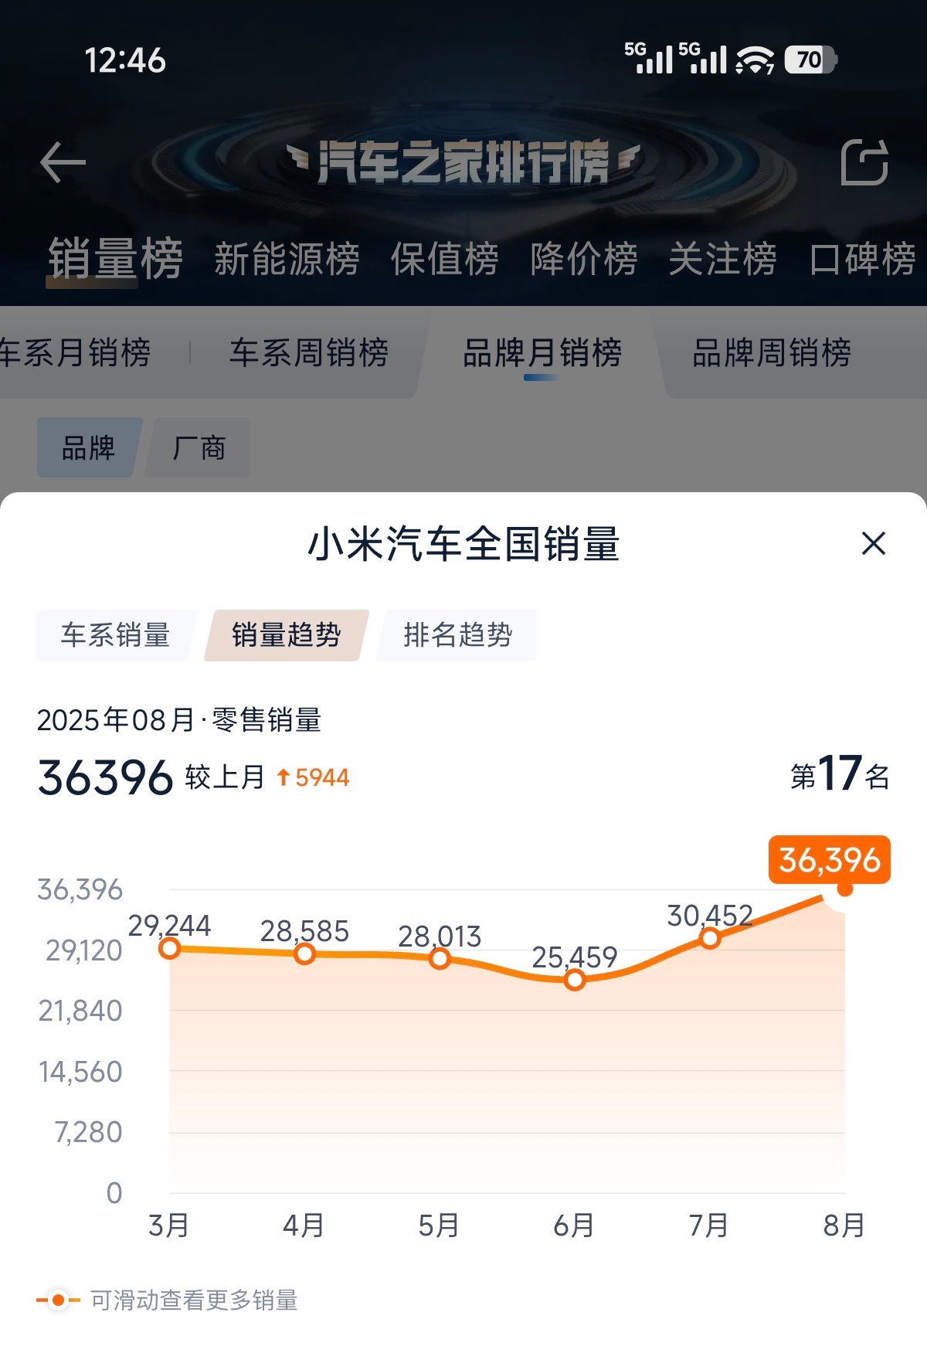Select the 销量趋势 tab
Screen dimensions: 927x1370
(287, 635)
